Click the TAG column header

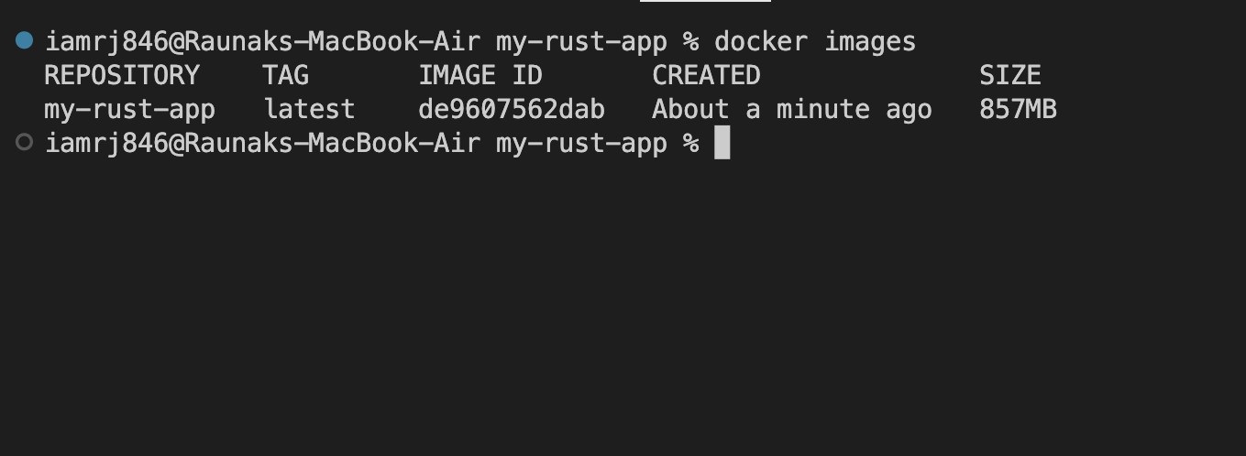[x=285, y=75]
